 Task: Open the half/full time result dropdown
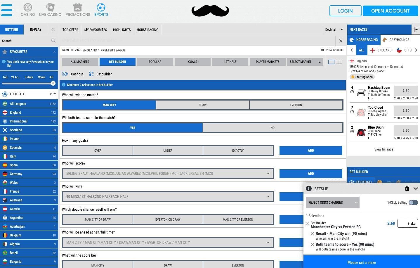pos(168,242)
